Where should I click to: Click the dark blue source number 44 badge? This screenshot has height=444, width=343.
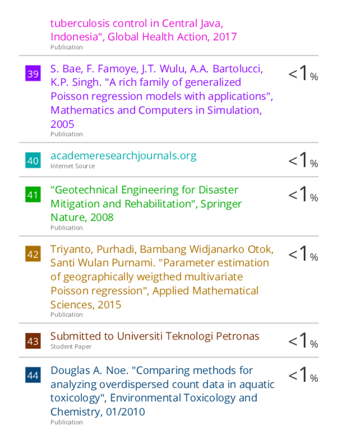tap(33, 375)
